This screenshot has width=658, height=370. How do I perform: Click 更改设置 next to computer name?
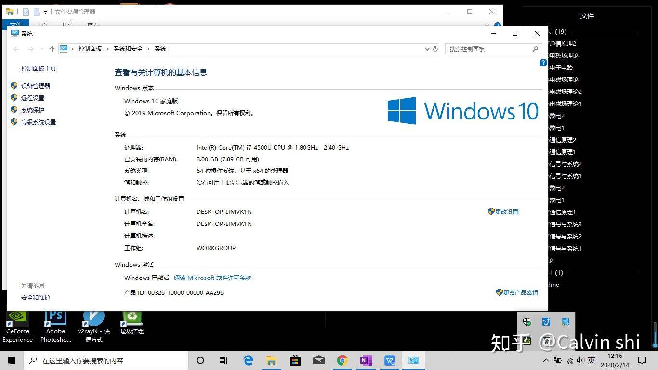tap(507, 211)
